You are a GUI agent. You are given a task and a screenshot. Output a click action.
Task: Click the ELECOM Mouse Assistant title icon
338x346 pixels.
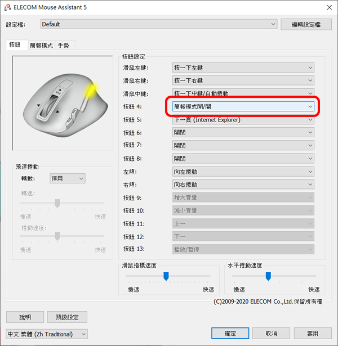pyautogui.click(x=7, y=7)
